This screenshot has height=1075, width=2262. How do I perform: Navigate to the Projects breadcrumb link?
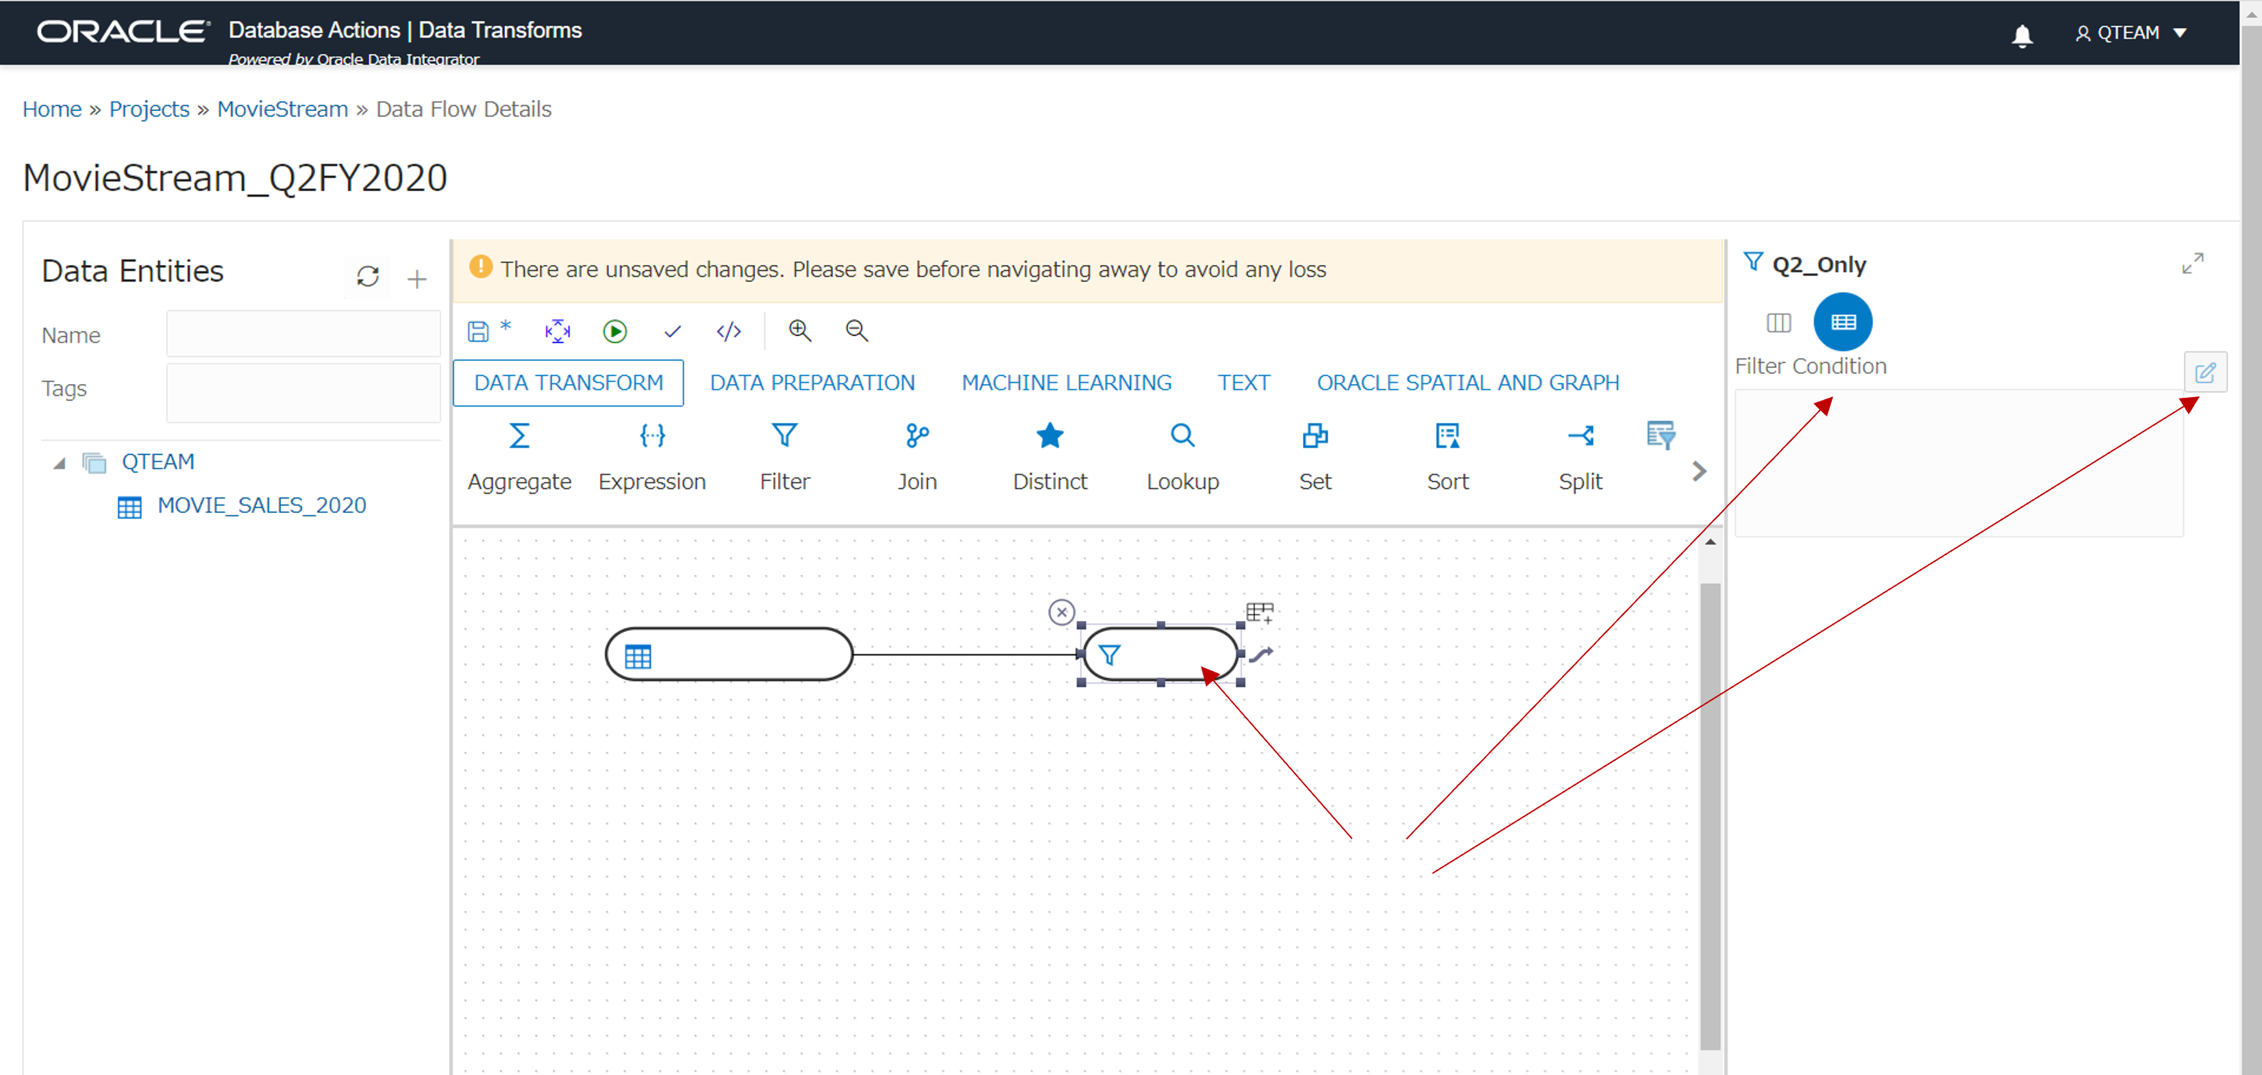[x=149, y=109]
